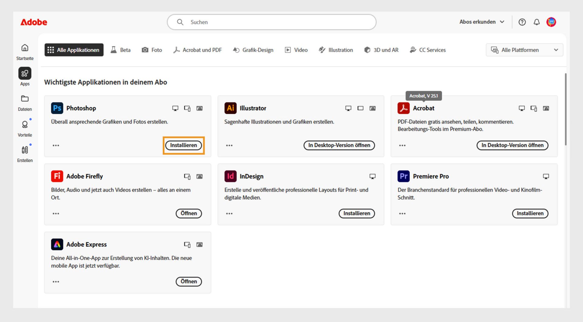Click the Suchen search field

(272, 22)
